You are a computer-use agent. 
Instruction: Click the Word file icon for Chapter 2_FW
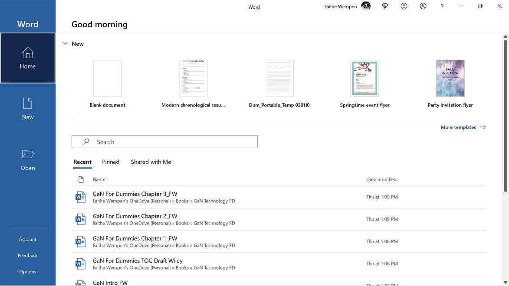pos(80,219)
